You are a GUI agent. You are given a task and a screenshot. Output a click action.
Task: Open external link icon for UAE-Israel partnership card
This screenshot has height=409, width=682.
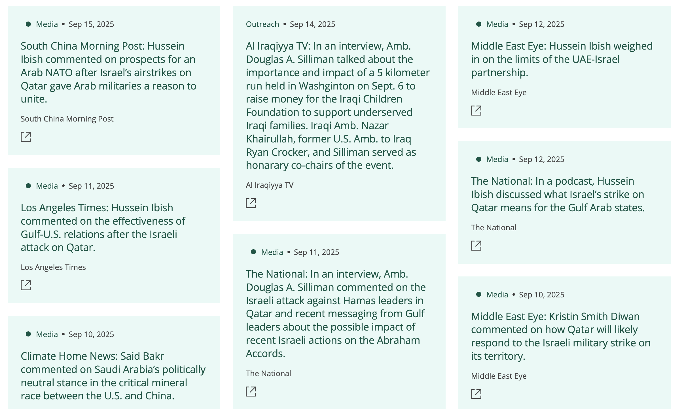476,110
